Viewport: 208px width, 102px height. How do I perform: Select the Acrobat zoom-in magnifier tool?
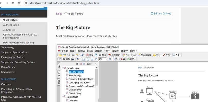point(78,59)
